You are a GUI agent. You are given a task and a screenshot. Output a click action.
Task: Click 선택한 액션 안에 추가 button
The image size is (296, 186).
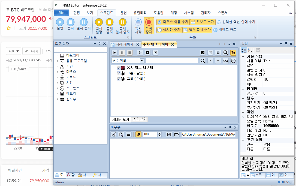coord(236,22)
